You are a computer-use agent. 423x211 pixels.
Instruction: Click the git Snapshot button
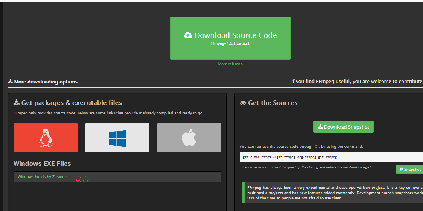[x=409, y=169]
